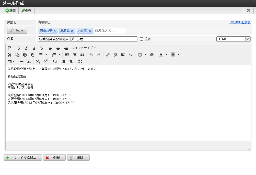Apply background color A button

(x=173, y=55)
